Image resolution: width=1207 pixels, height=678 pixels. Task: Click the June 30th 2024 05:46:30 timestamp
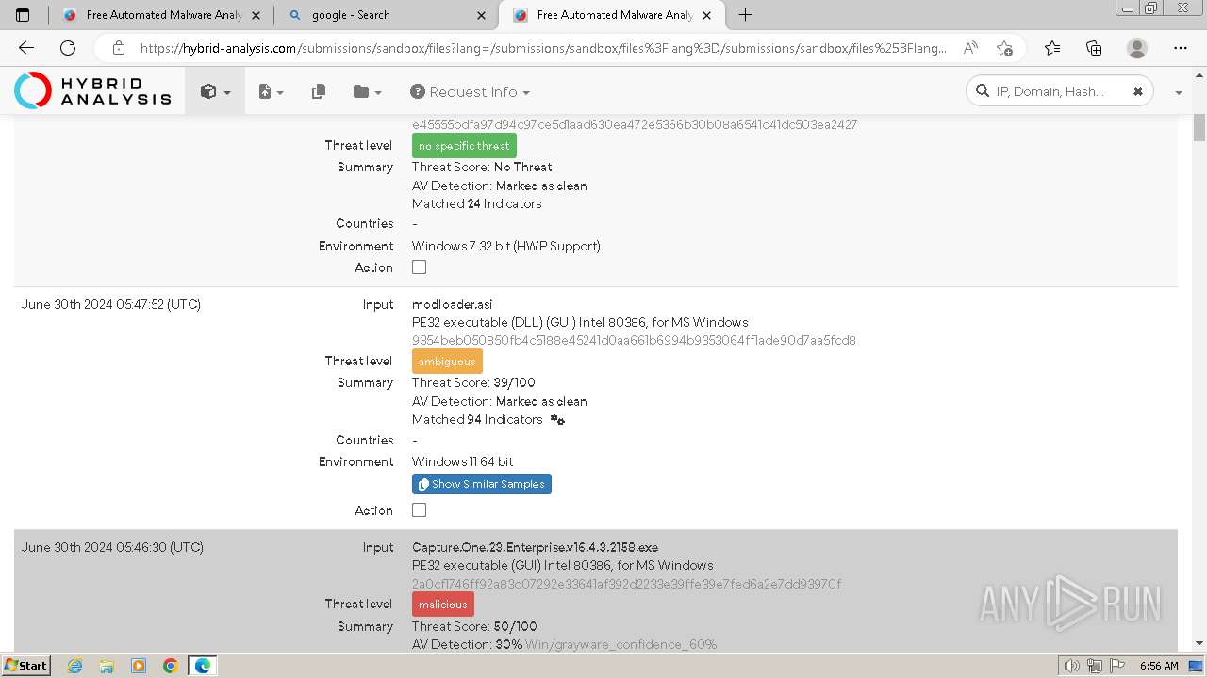[112, 547]
